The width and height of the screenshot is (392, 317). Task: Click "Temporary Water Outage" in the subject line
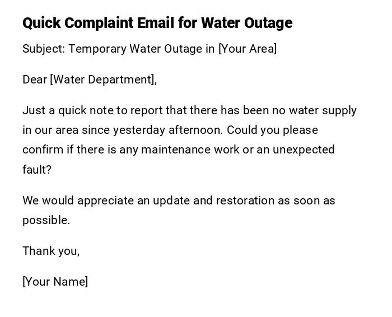(135, 49)
